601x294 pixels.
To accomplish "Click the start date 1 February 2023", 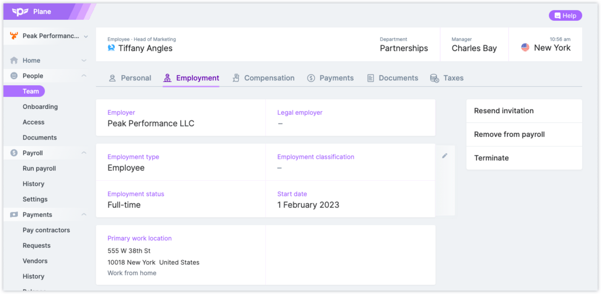I will (308, 205).
